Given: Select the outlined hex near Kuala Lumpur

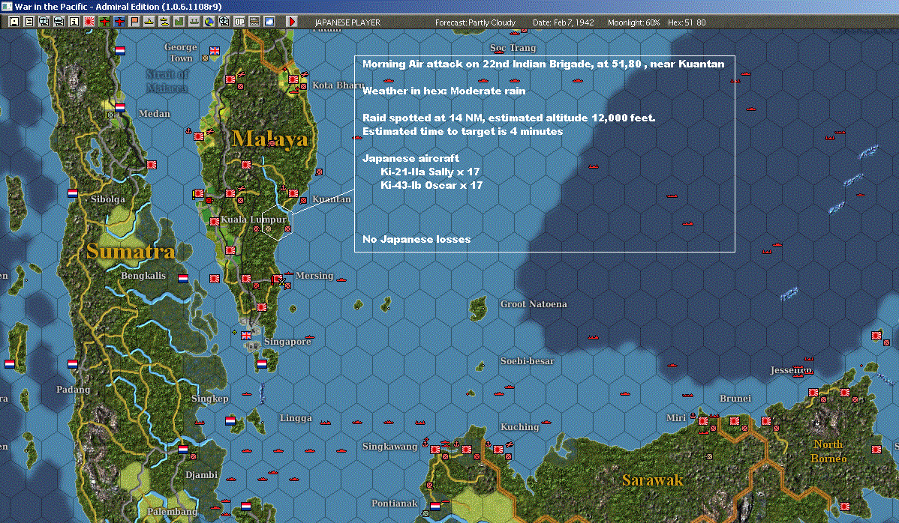Looking at the screenshot, I should (278, 223).
